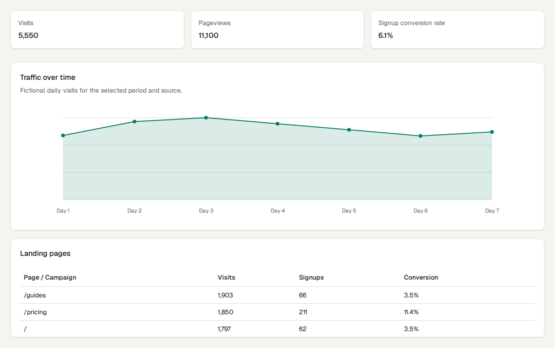
Task: Click the Signups column header
Action: pyautogui.click(x=311, y=277)
